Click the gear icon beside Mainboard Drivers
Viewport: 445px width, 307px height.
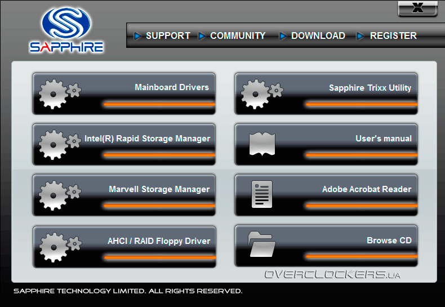click(x=60, y=94)
